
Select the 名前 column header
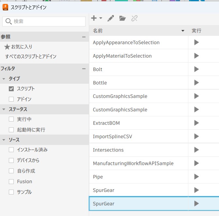(139, 31)
